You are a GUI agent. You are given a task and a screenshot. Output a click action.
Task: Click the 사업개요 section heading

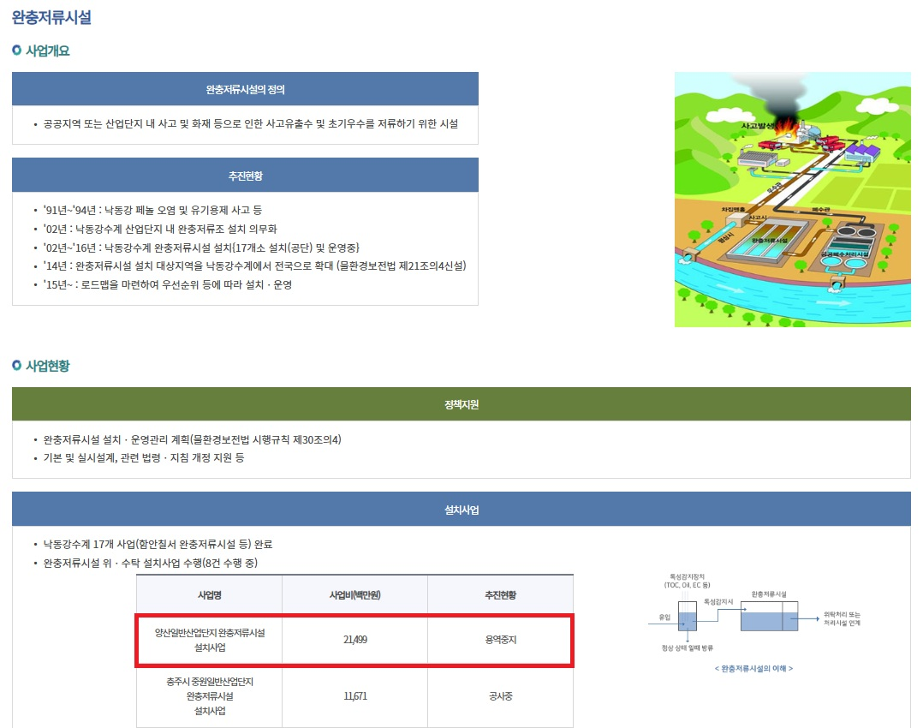[x=48, y=51]
